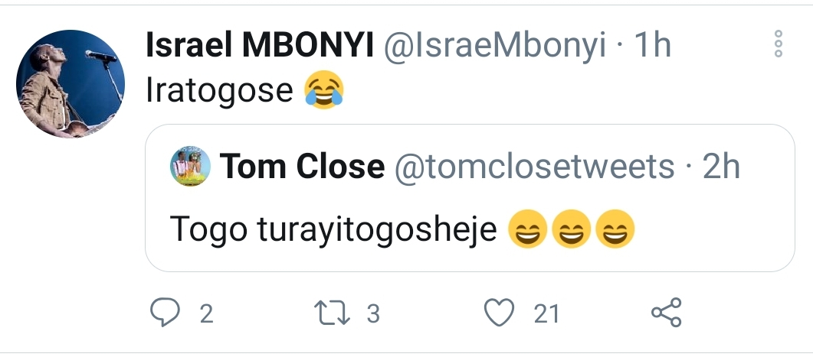Click the share icon

tap(665, 313)
